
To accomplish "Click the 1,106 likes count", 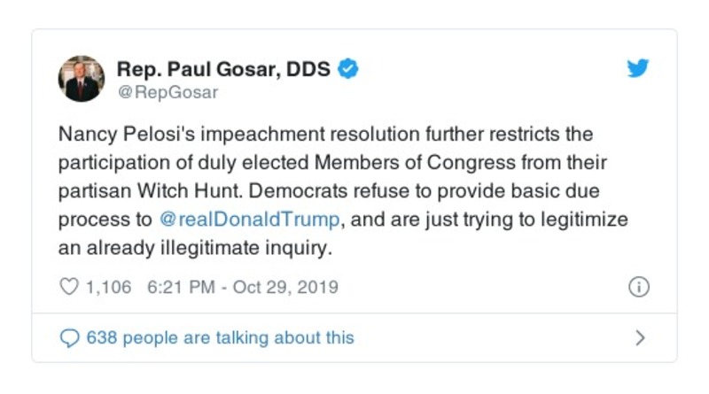I will tap(108, 288).
